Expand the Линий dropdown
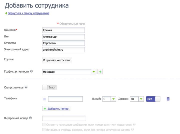The width and height of the screenshot is (180, 134). tap(113, 99)
